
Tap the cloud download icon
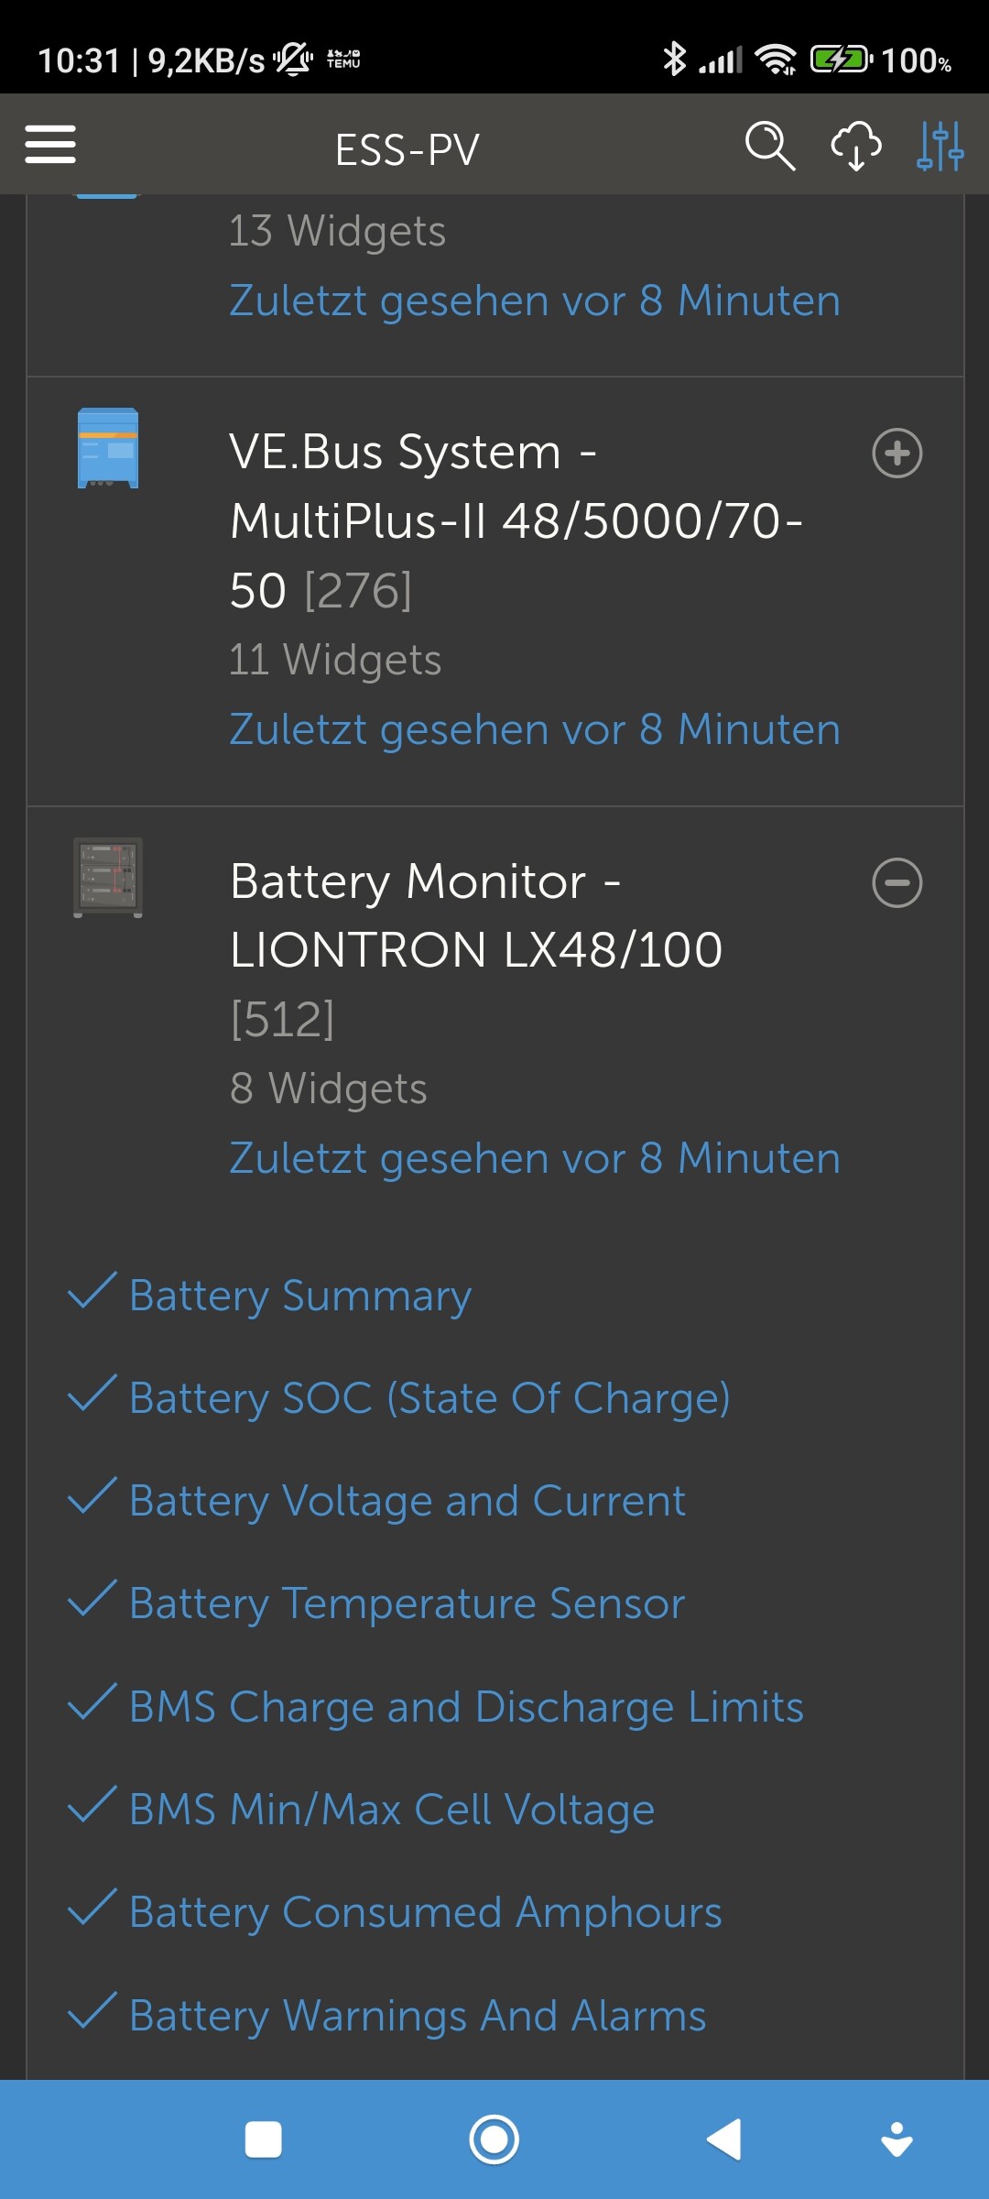[x=855, y=146]
